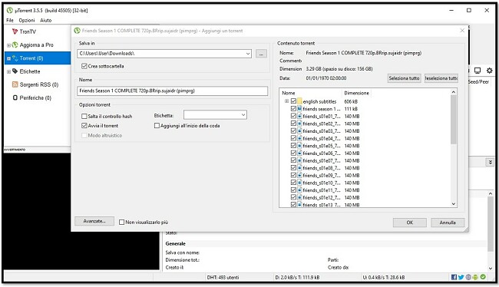499x287 pixels.
Task: Toggle Avvia il torrent checkbox
Action: 84,126
